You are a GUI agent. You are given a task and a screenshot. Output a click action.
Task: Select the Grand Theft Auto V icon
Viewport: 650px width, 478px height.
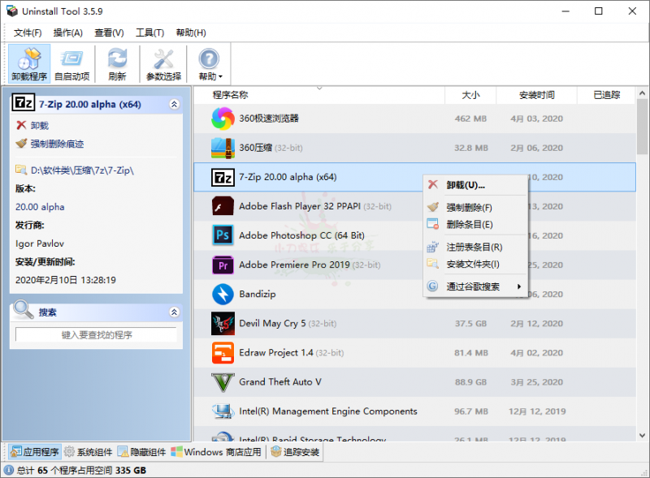223,382
